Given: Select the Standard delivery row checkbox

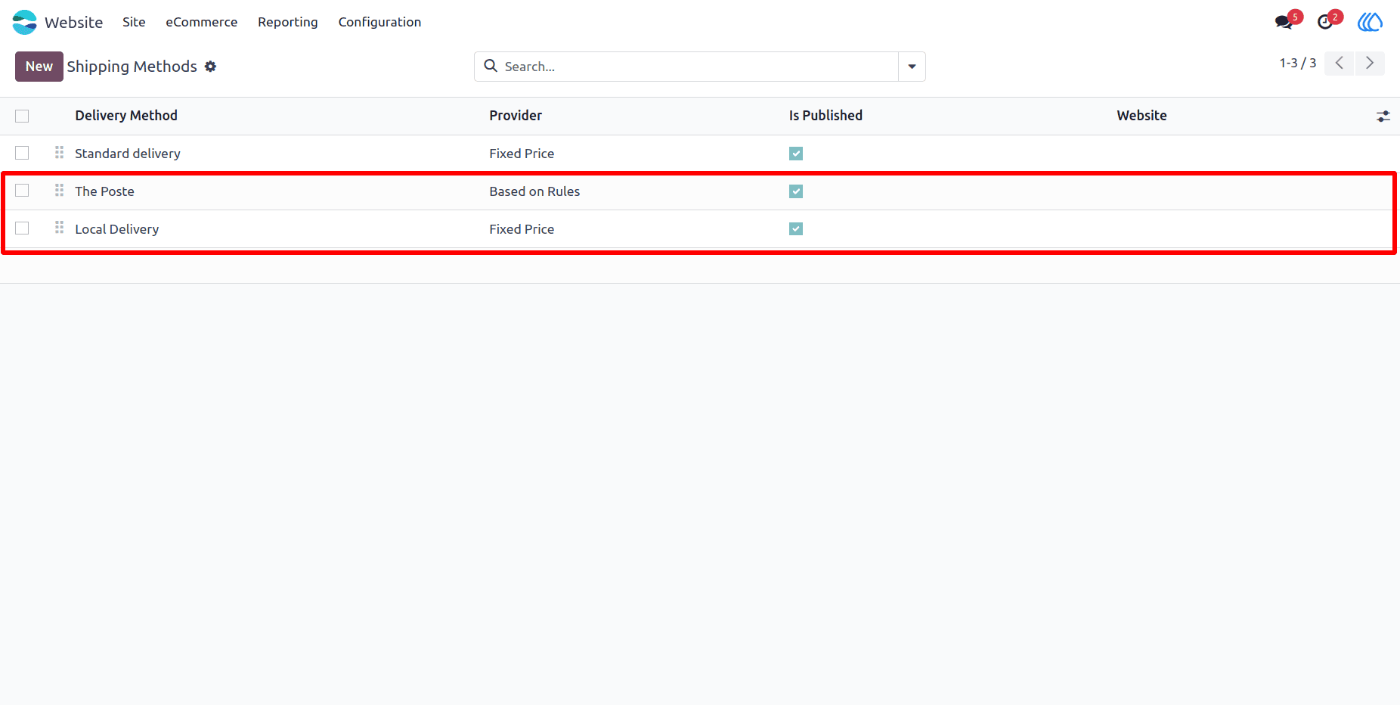Looking at the screenshot, I should pyautogui.click(x=22, y=153).
